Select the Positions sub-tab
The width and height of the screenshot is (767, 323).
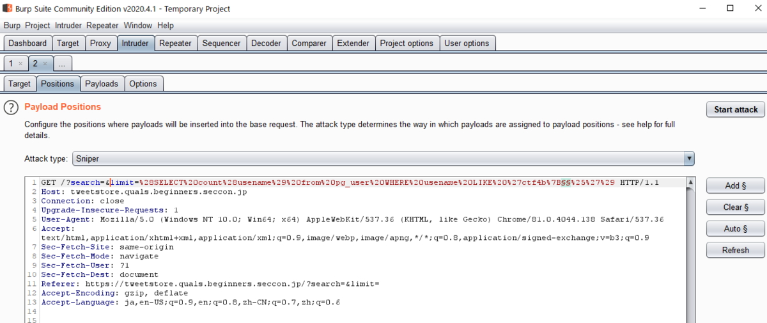pyautogui.click(x=58, y=84)
